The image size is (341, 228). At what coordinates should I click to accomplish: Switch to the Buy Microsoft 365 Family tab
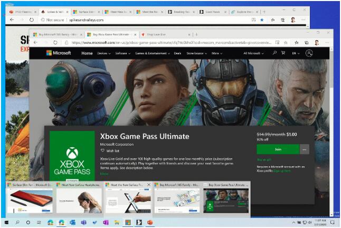tap(57, 34)
